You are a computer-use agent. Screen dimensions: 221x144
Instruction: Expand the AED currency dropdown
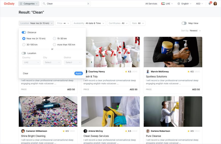[x=199, y=4]
